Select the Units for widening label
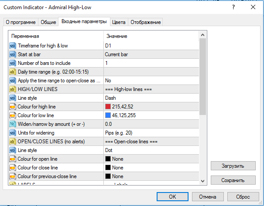Image resolution: width=264 pixels, height=206 pixels. pyautogui.click(x=36, y=133)
